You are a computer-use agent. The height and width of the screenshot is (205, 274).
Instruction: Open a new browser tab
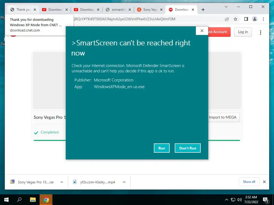tap(203, 10)
